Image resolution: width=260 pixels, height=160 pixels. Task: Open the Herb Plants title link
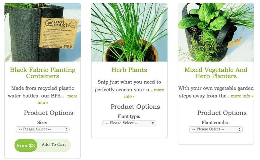tap(129, 70)
